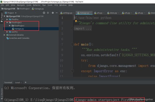Open Project panel settings gear

point(53,13)
